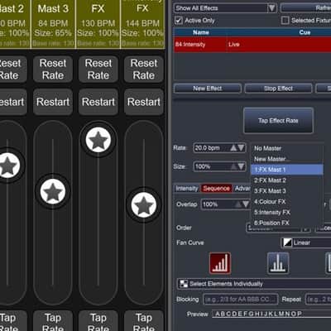
Task: Click the Cue column header
Action: 305,32
